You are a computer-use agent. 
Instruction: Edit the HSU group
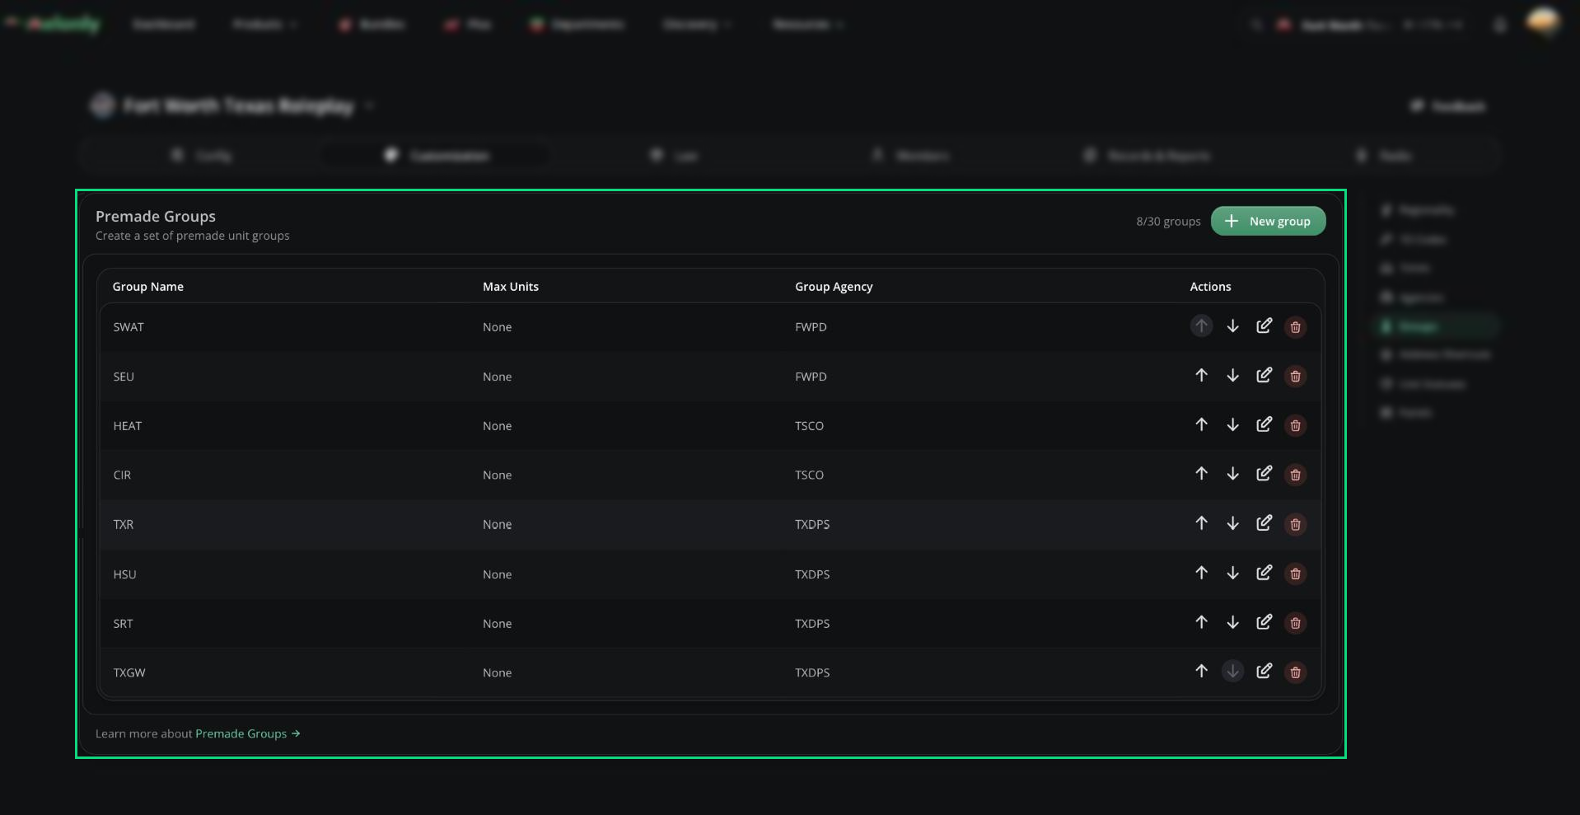tap(1264, 573)
